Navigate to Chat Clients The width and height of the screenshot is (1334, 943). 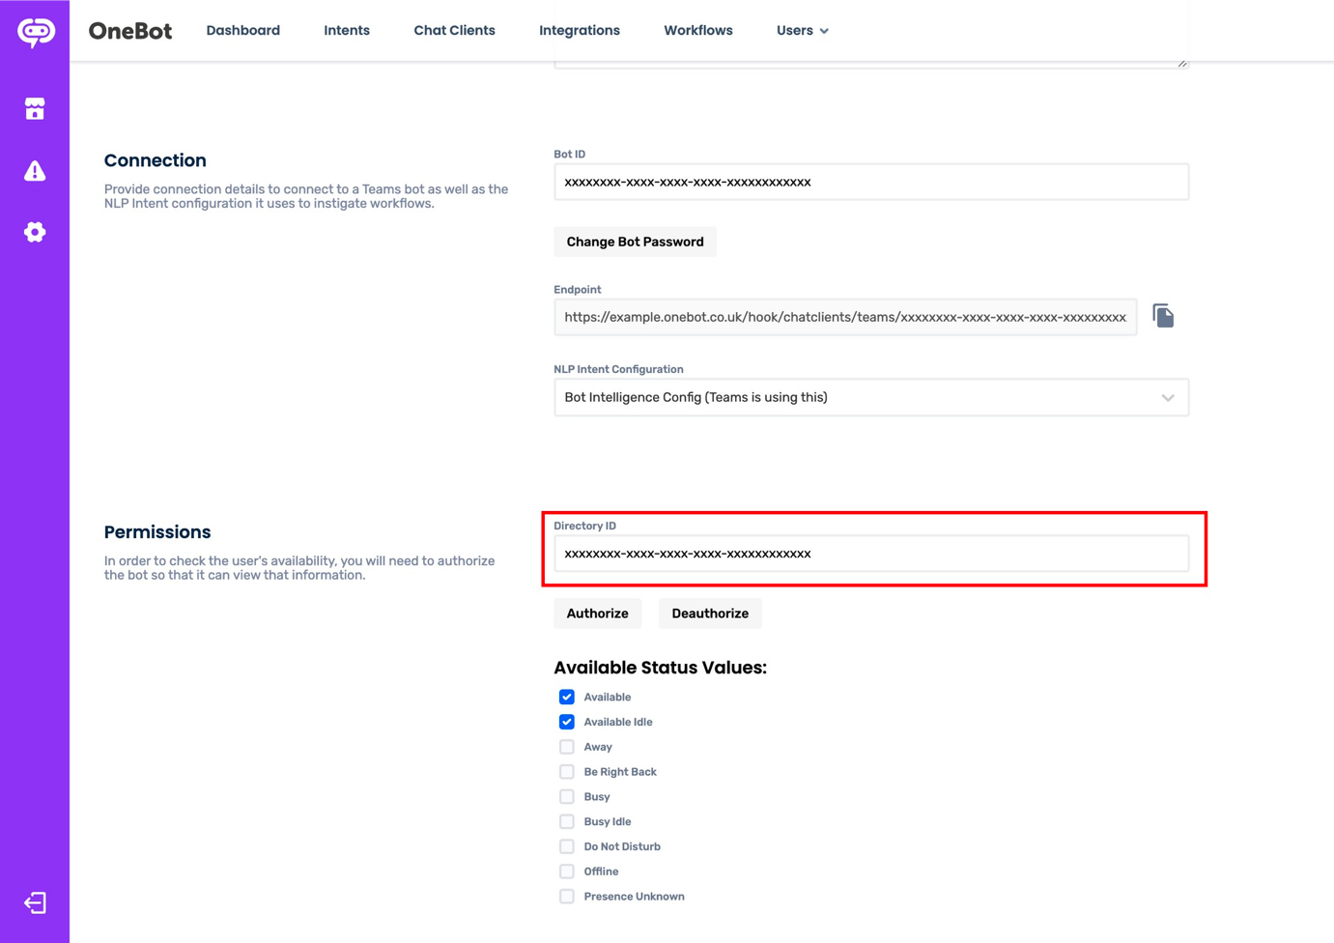point(455,31)
